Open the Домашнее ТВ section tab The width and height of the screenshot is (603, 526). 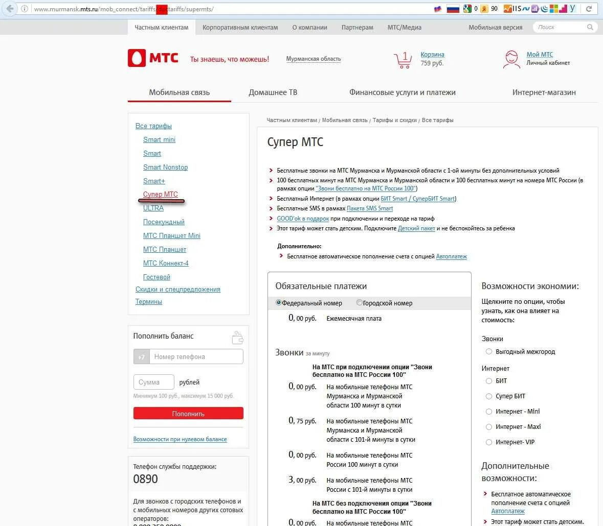[x=273, y=92]
